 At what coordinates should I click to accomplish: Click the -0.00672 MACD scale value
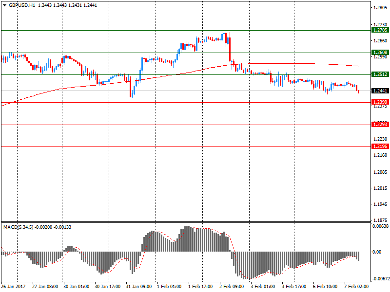380,279
